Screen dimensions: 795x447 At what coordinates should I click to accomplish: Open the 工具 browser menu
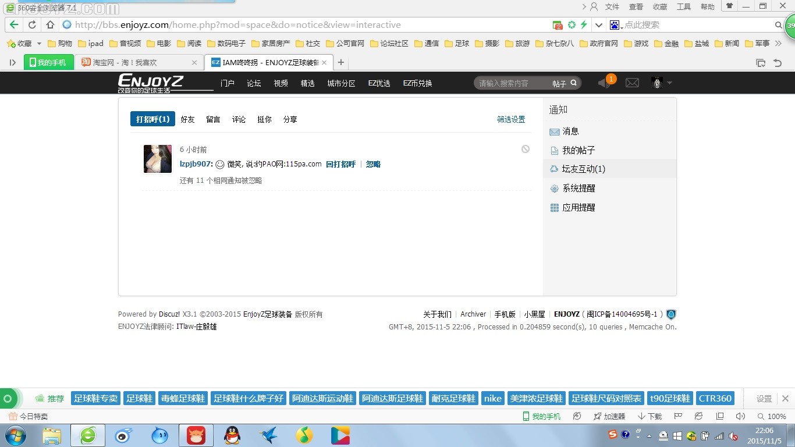[684, 6]
